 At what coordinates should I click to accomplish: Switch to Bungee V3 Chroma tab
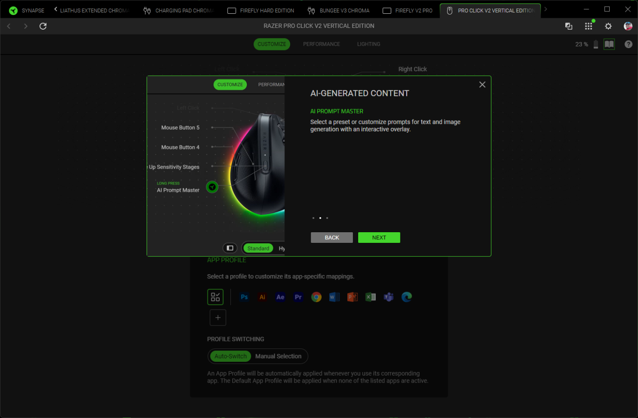coord(338,10)
